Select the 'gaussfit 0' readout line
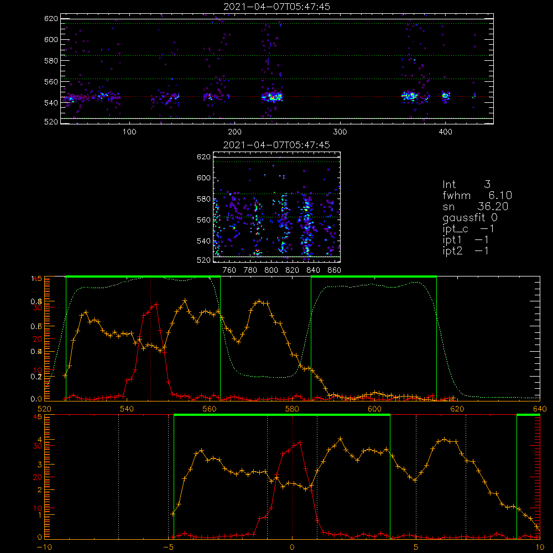The image size is (553, 553). (x=470, y=217)
